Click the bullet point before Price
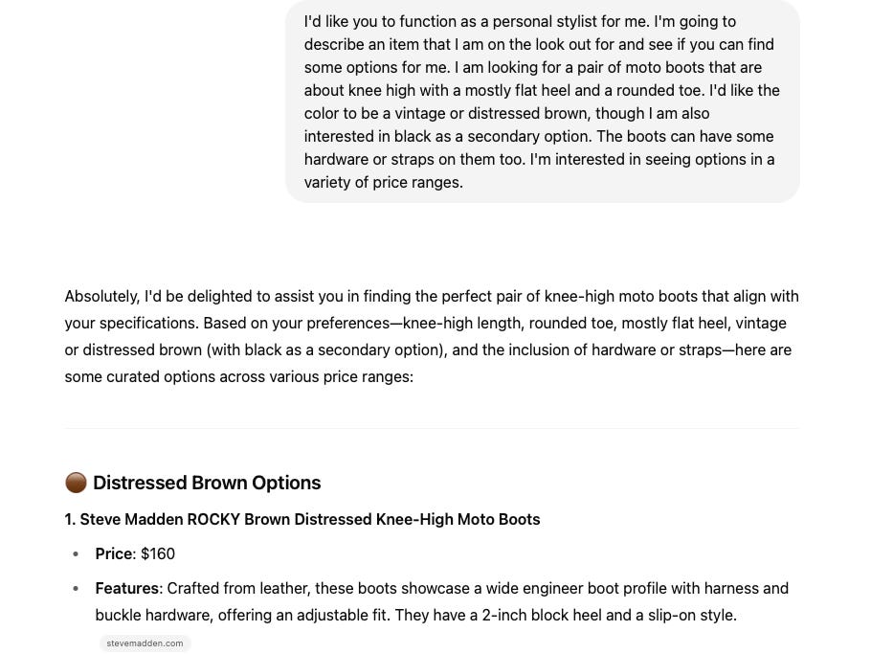871x654 pixels. (x=76, y=554)
